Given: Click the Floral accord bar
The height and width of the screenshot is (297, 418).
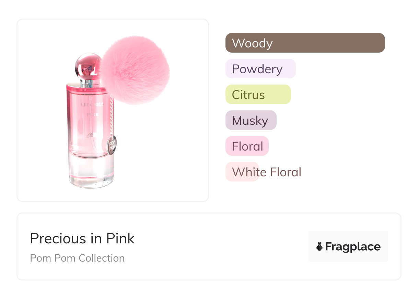Looking at the screenshot, I should pos(247,146).
